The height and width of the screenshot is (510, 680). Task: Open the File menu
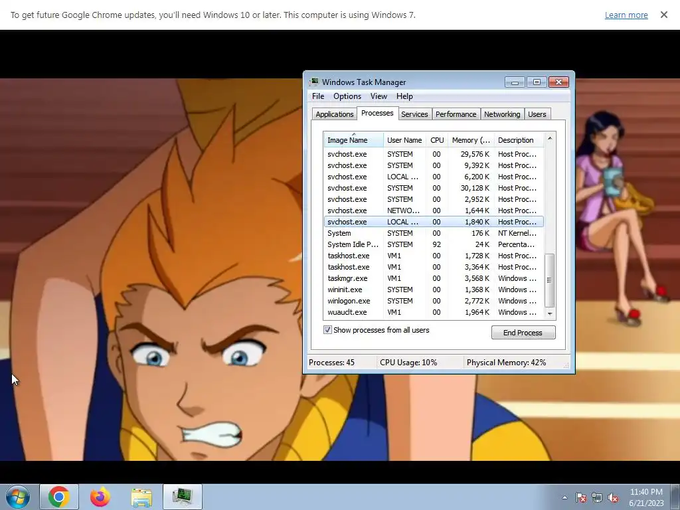pos(318,96)
